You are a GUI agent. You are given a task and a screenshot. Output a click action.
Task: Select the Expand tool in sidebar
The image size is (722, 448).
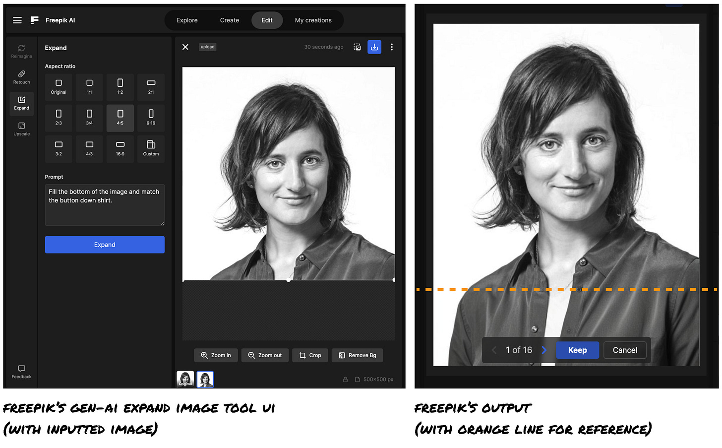[22, 103]
